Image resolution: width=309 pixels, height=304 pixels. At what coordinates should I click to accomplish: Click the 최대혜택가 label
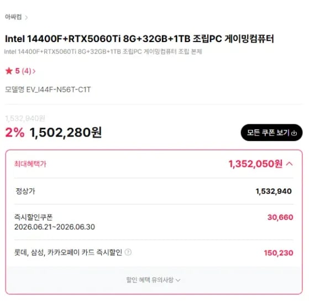pyautogui.click(x=30, y=164)
